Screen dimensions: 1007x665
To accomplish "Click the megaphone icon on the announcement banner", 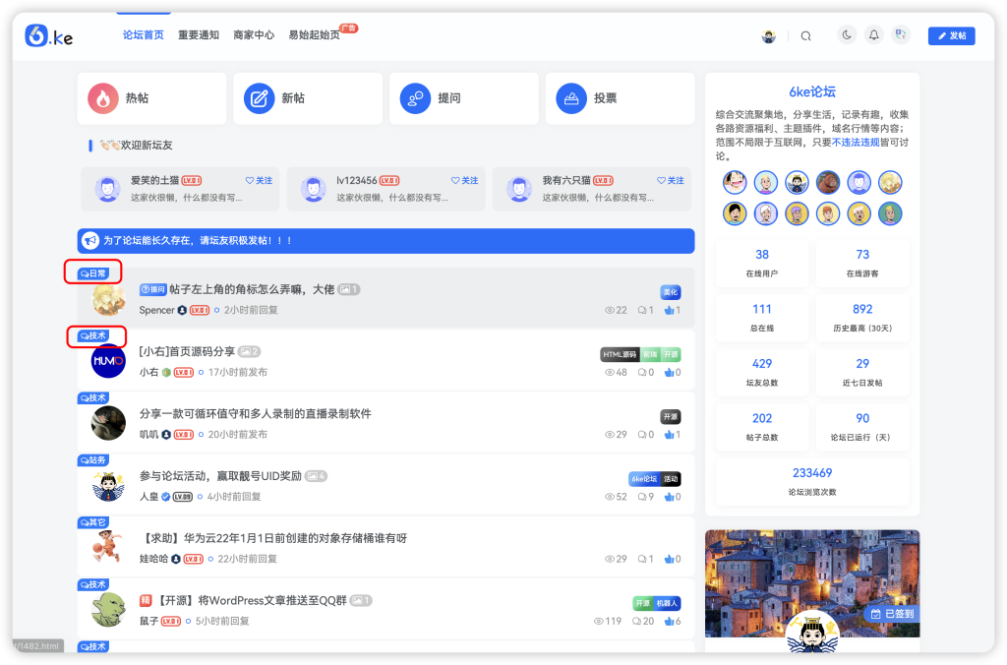I will pos(91,241).
